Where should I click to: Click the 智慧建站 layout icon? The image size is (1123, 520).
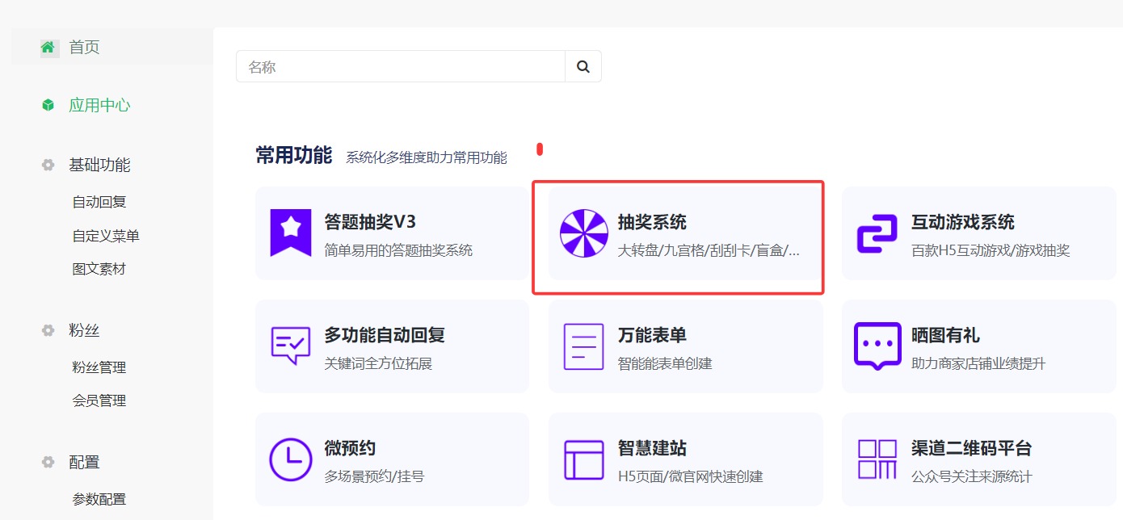583,459
